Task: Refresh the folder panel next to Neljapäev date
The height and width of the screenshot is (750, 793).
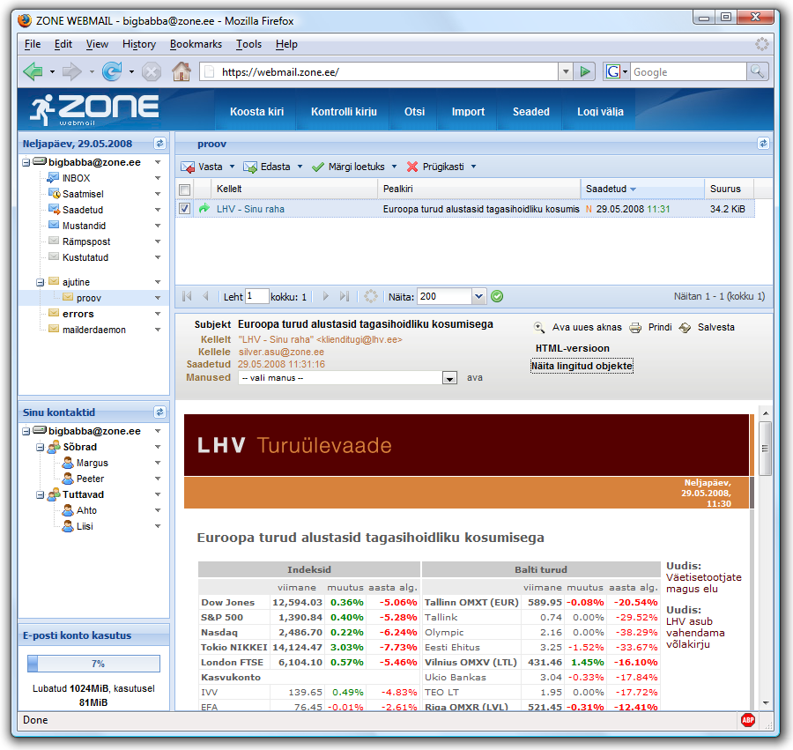Action: [x=159, y=144]
